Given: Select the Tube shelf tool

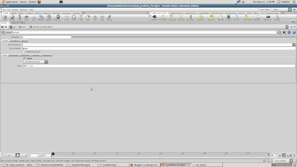Looking at the screenshot, I should pos(19,18).
